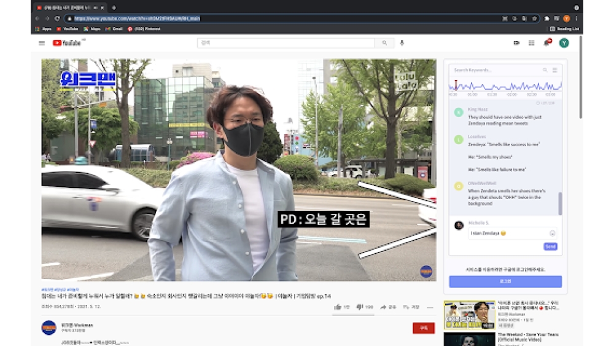Subscribe with the red subscribe button
Image resolution: width=614 pixels, height=346 pixels.
423,328
